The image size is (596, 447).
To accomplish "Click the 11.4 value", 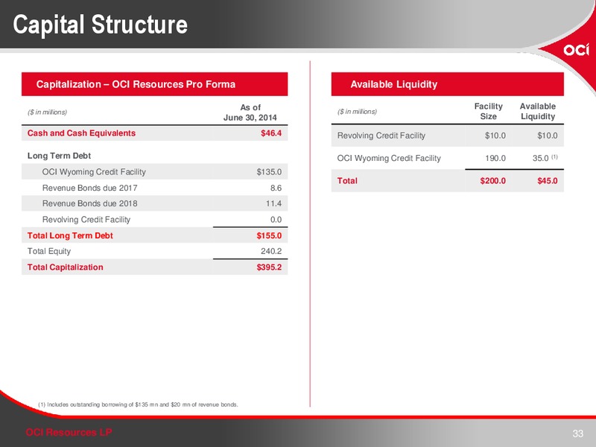I will coord(273,203).
